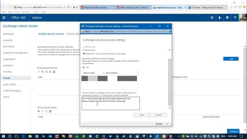Switch to the IT World browser tab
The width and height of the screenshot is (247, 139).
pos(207,7)
